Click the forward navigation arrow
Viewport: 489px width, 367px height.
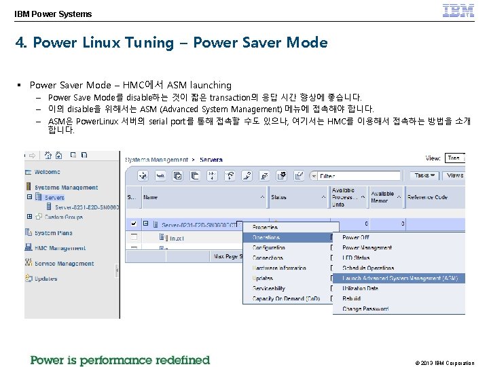click(32, 156)
